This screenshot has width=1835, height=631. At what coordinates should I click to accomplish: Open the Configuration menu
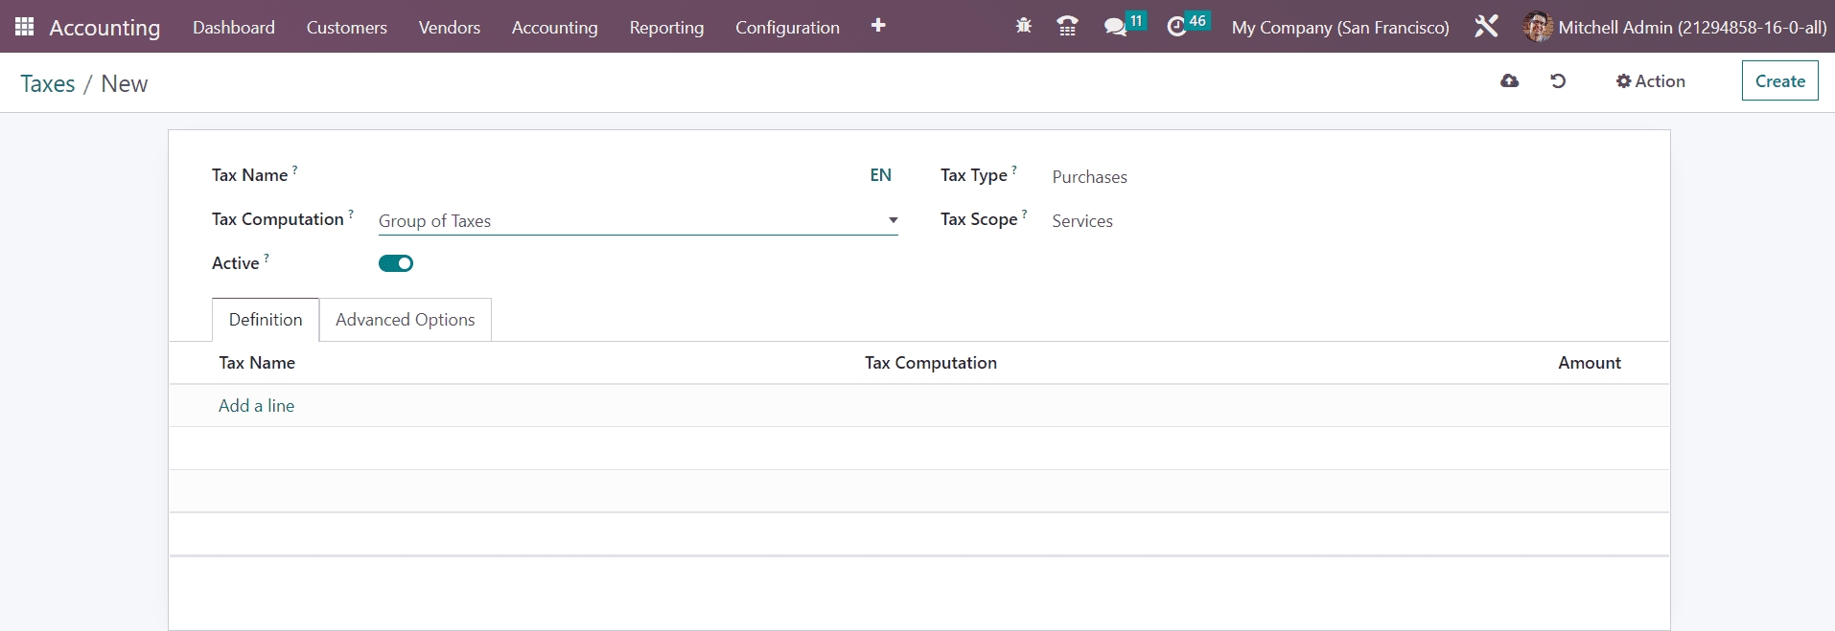[787, 28]
